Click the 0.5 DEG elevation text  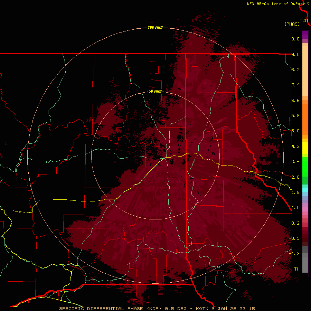coord(176,309)
